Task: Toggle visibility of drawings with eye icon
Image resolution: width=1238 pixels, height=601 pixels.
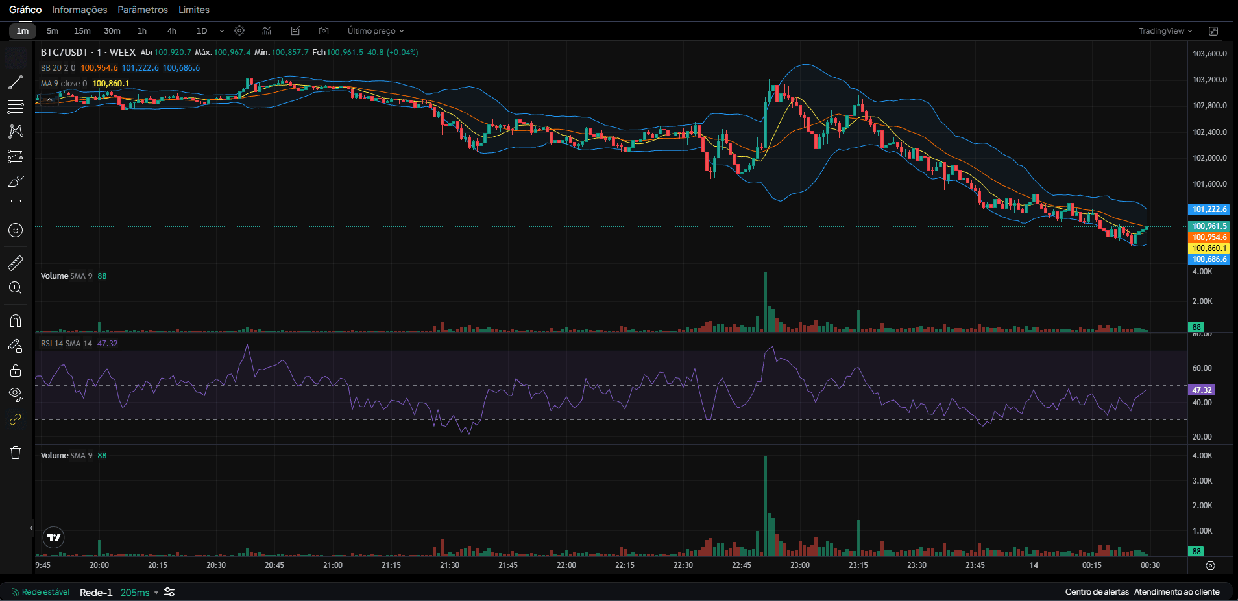Action: click(x=16, y=394)
